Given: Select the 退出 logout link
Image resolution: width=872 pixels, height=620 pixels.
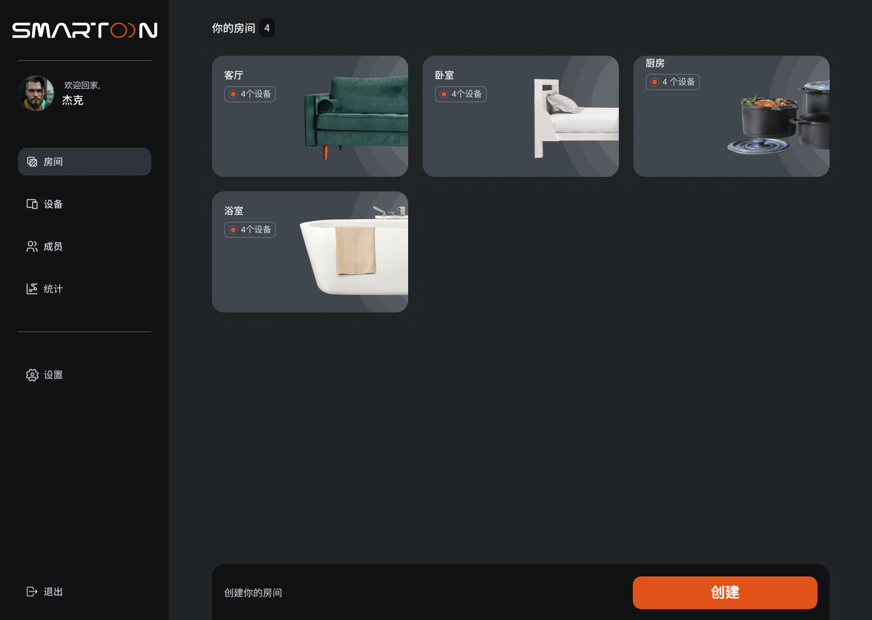Looking at the screenshot, I should 53,592.
